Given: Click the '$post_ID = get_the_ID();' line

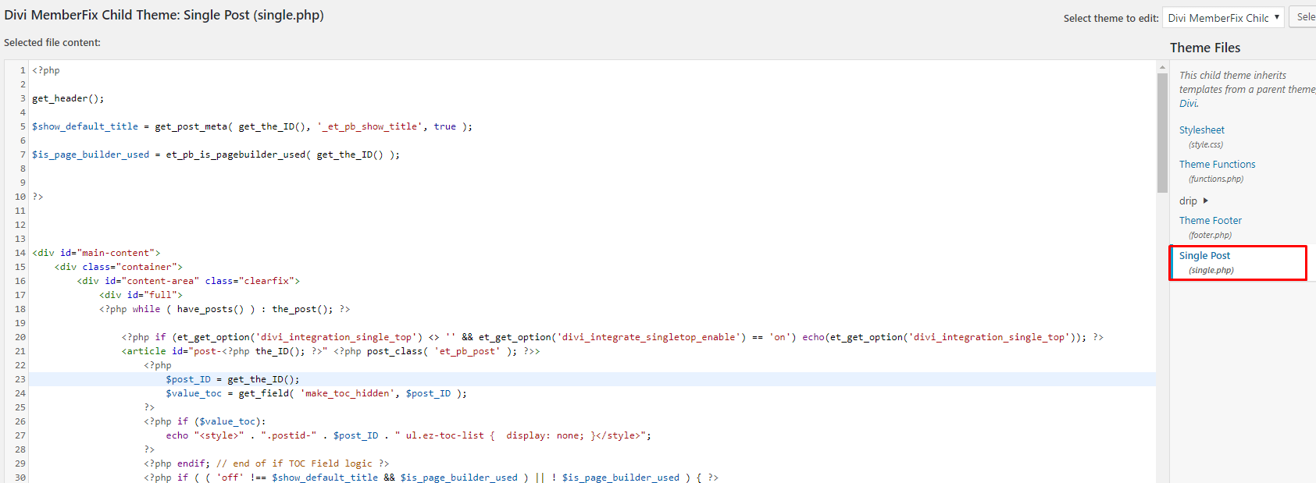Looking at the screenshot, I should (x=233, y=379).
